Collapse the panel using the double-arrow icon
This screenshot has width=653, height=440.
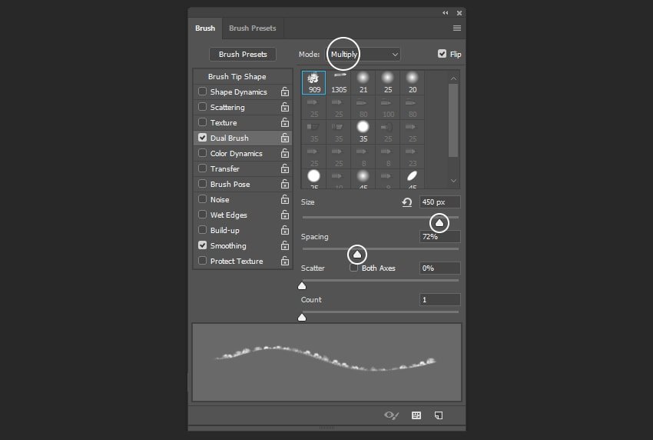pos(445,13)
